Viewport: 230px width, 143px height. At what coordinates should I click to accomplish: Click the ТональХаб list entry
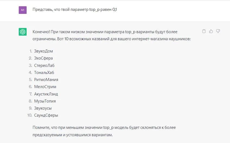tap(44, 72)
